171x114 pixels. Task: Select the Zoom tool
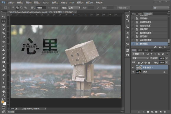[x=4, y=96]
